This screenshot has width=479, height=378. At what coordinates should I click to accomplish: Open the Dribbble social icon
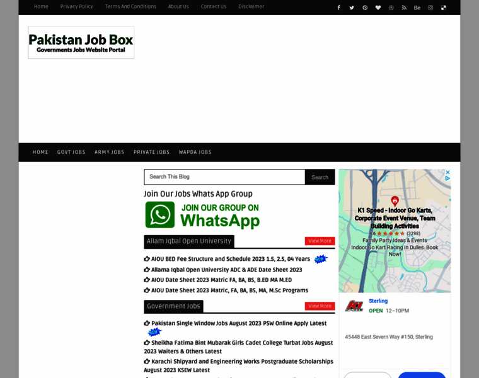[391, 8]
